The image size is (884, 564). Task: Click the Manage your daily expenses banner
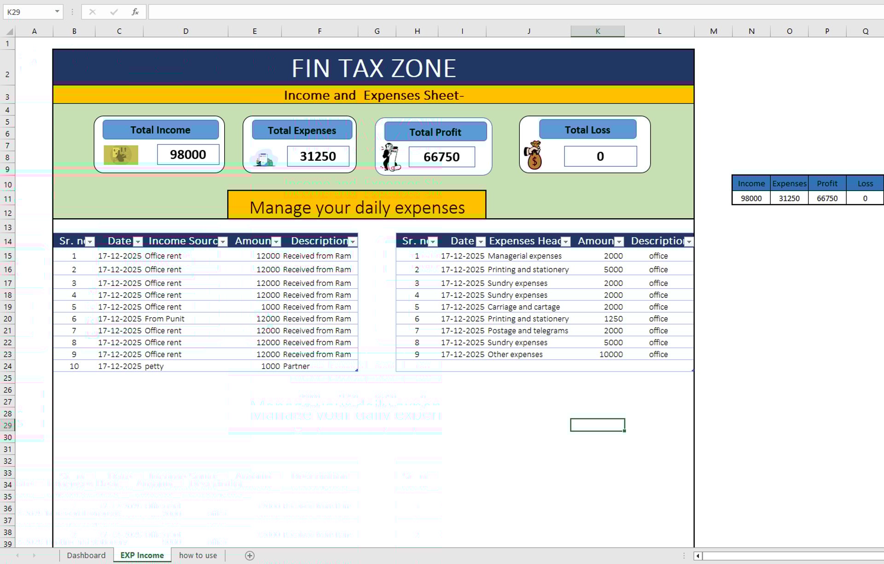(x=357, y=207)
